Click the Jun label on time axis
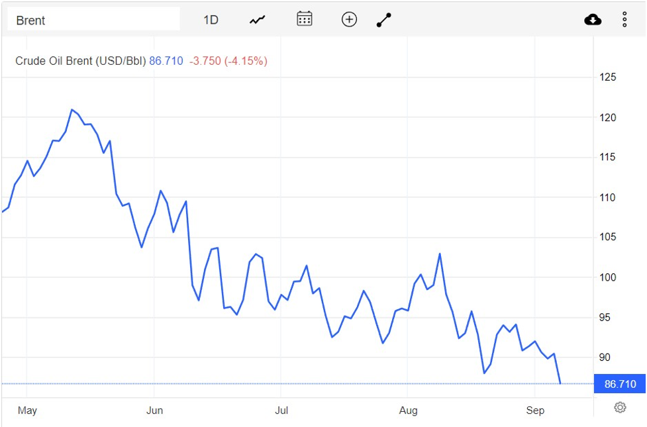The image size is (647, 427). coord(154,410)
